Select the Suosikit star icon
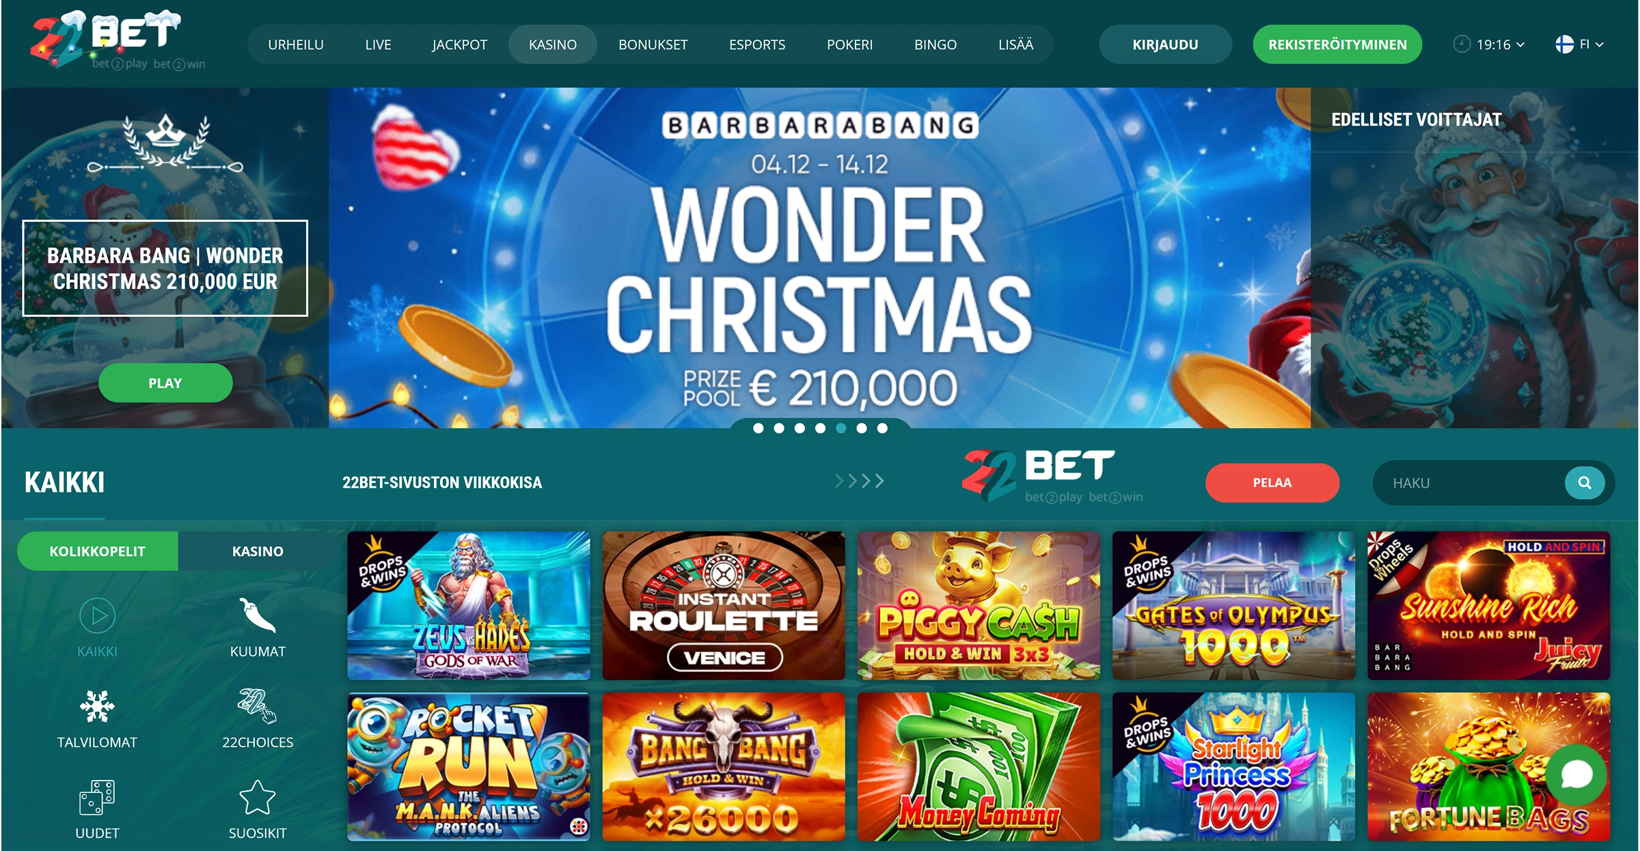1640x851 pixels. tap(258, 797)
